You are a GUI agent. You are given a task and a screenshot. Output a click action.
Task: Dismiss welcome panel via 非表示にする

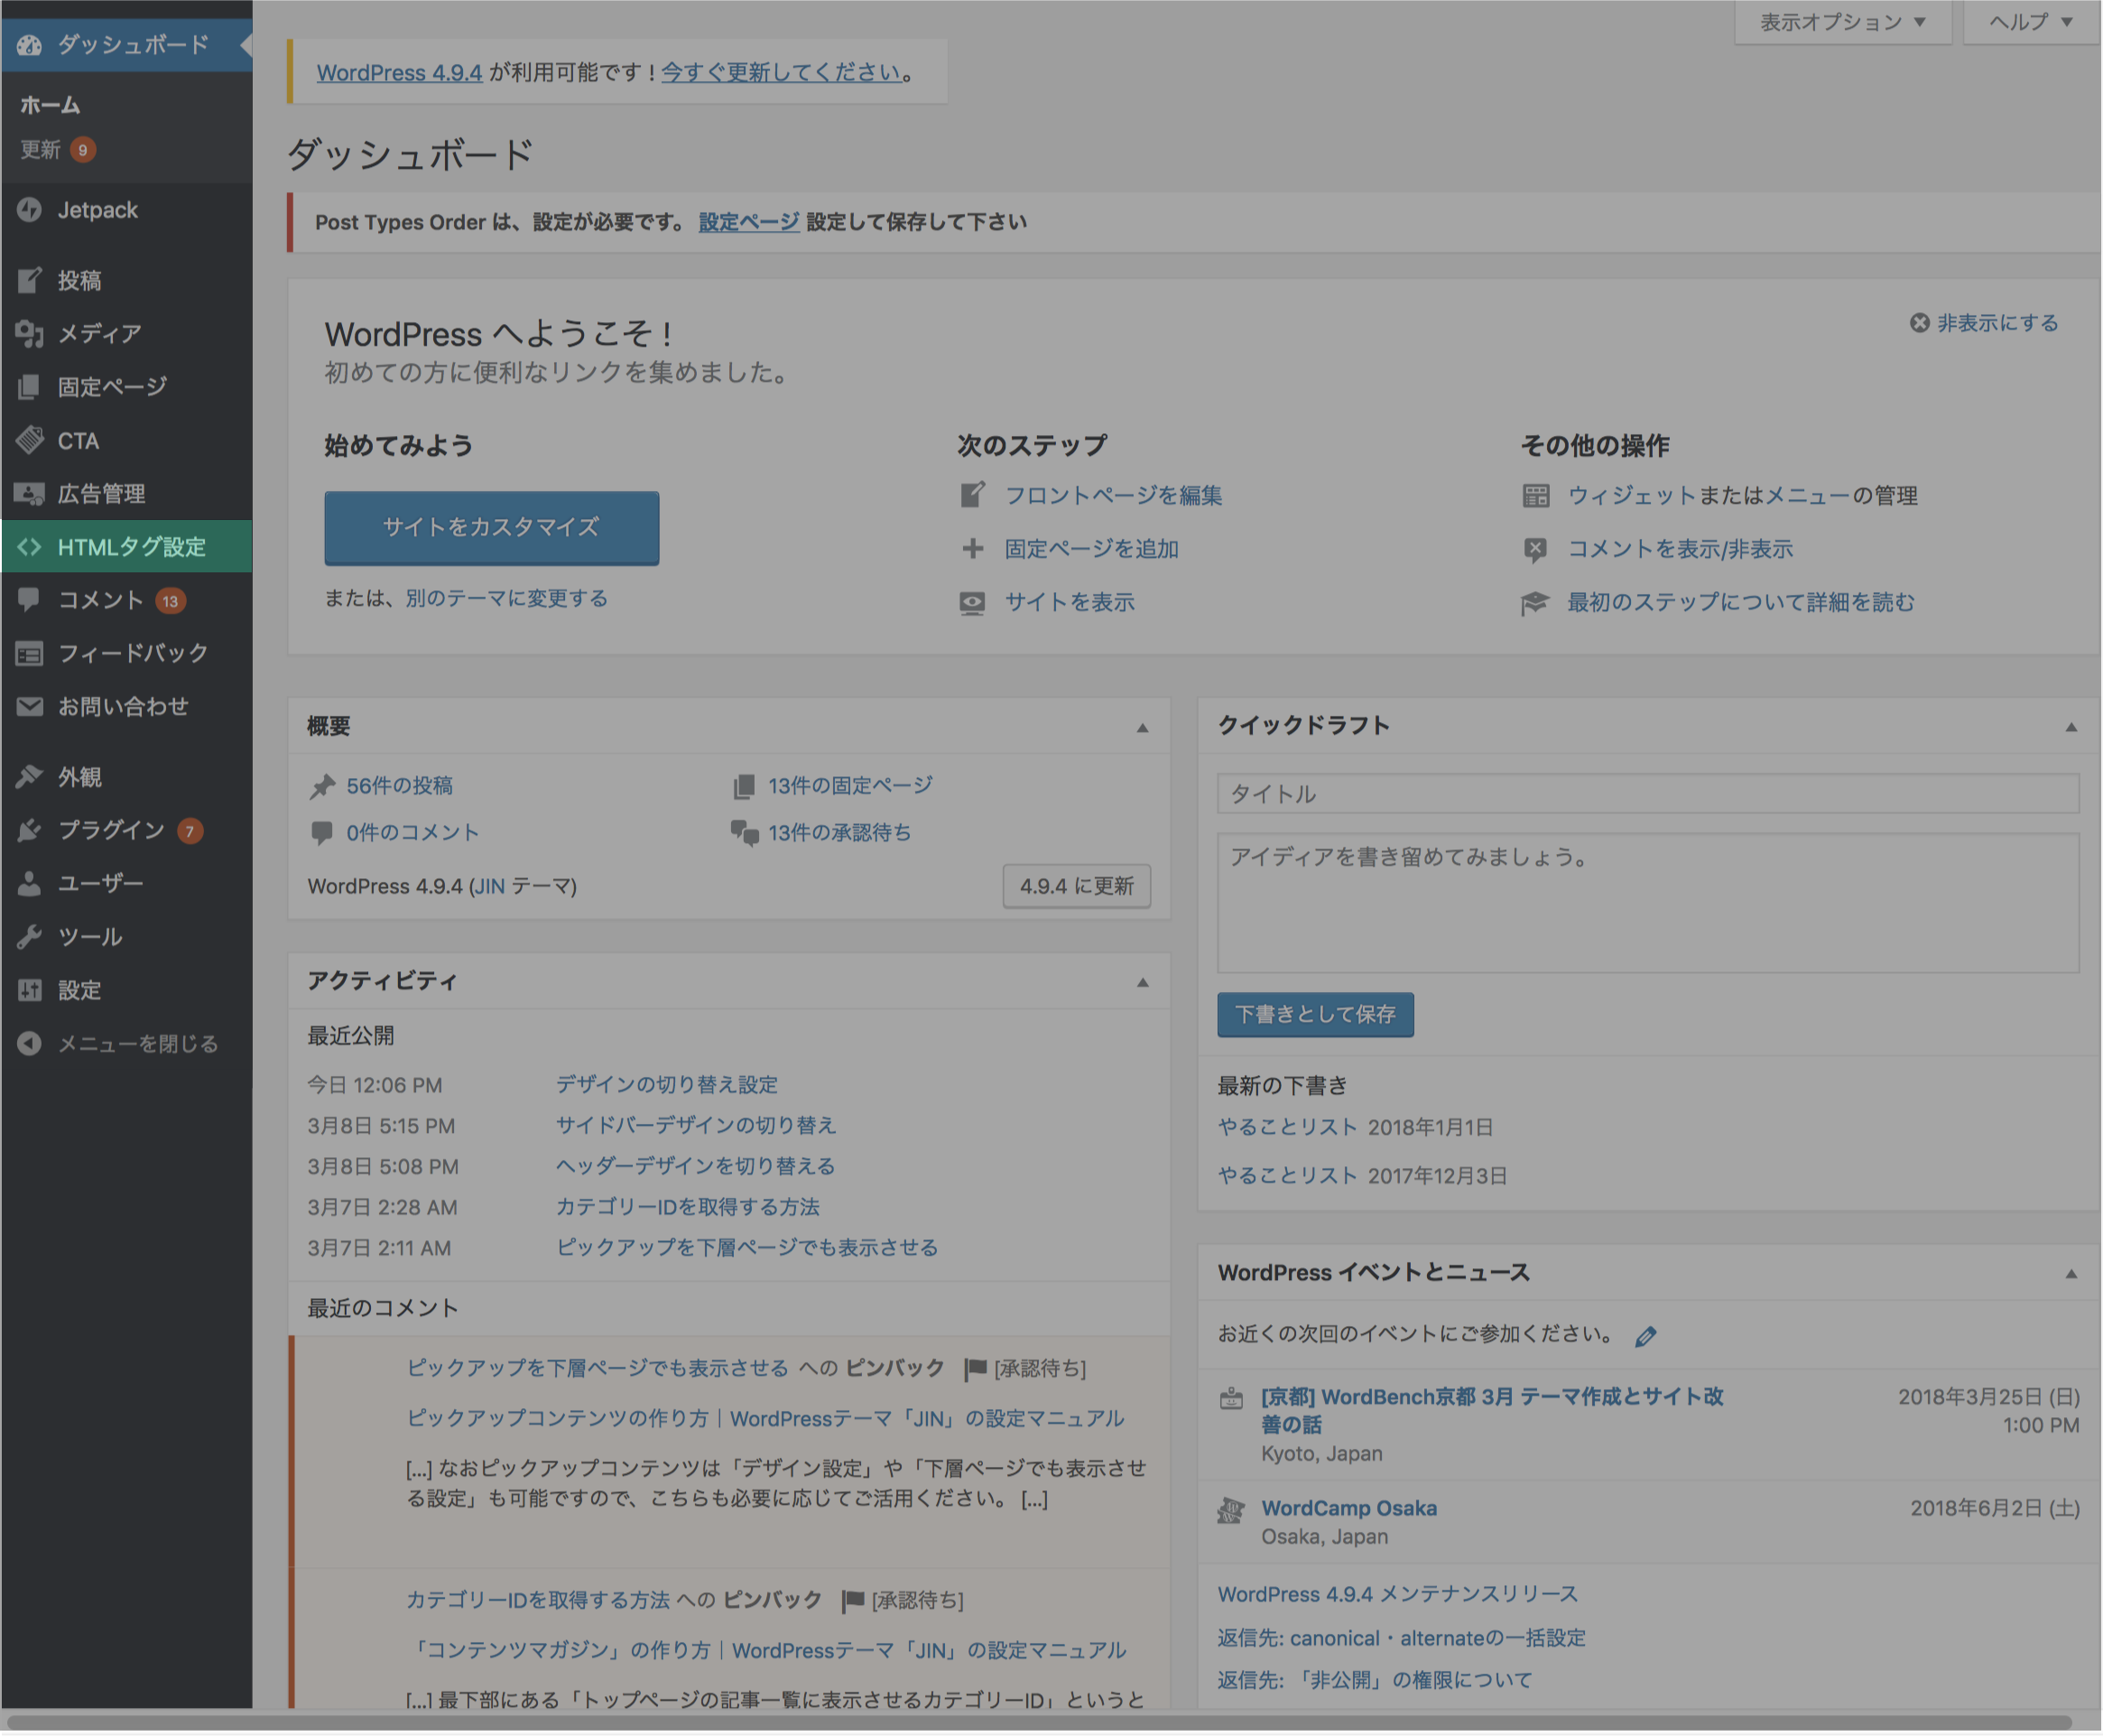(1985, 323)
